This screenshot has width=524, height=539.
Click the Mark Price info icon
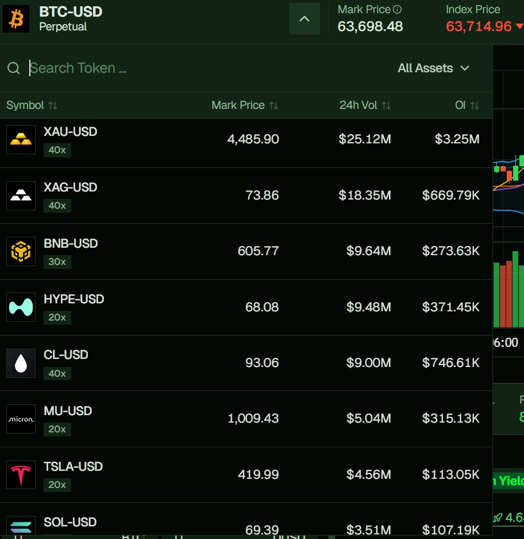click(x=397, y=10)
